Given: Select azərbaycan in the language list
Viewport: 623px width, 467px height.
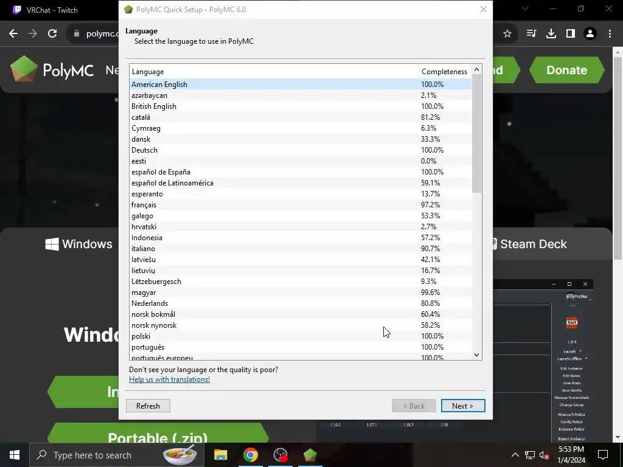Looking at the screenshot, I should pyautogui.click(x=301, y=95).
